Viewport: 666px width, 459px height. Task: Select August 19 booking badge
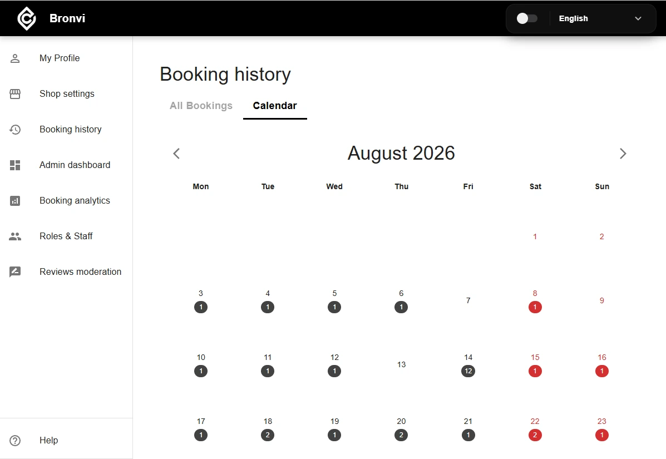coord(334,435)
